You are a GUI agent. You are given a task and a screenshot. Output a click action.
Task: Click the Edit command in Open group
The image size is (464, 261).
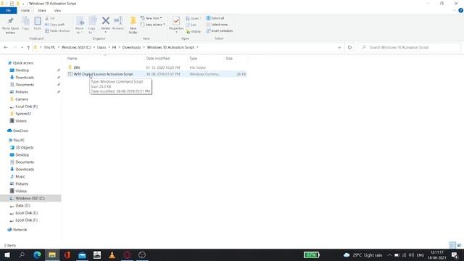coord(191,25)
